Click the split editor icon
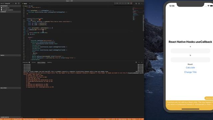This screenshot has height=120, width=213. coord(139,3)
